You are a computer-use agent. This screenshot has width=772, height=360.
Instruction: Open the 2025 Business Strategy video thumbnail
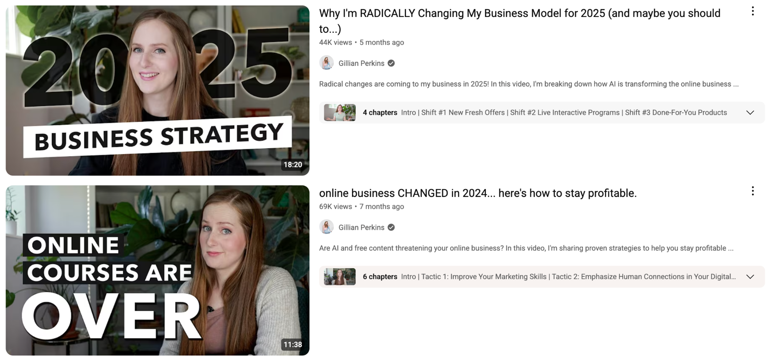pyautogui.click(x=157, y=90)
